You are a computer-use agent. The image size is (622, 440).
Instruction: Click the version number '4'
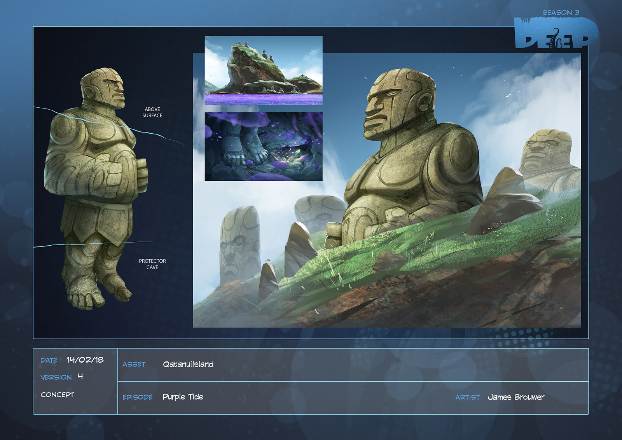click(80, 376)
